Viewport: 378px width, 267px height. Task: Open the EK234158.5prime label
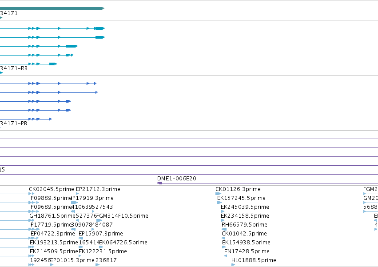point(245,216)
